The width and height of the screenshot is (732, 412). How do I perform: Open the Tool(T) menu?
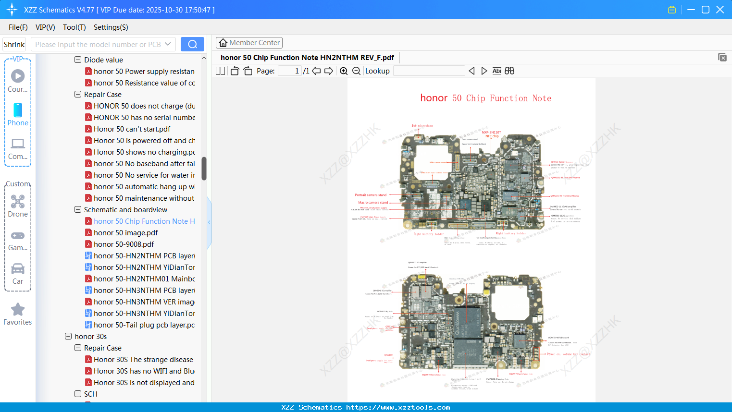pyautogui.click(x=74, y=27)
